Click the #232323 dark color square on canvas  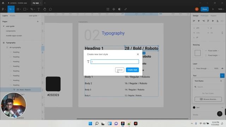pyautogui.click(x=53, y=84)
